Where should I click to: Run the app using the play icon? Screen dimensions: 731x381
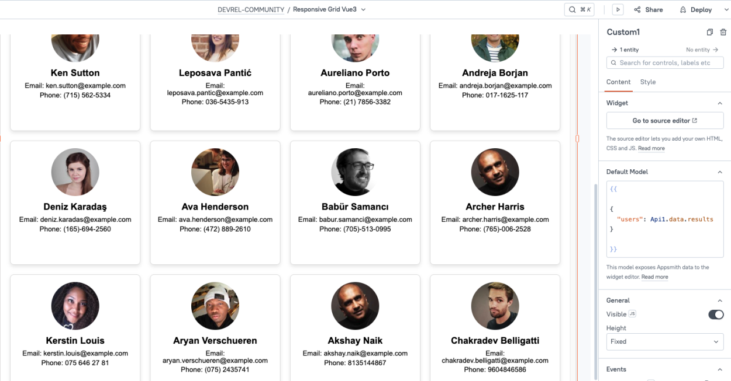tap(618, 9)
